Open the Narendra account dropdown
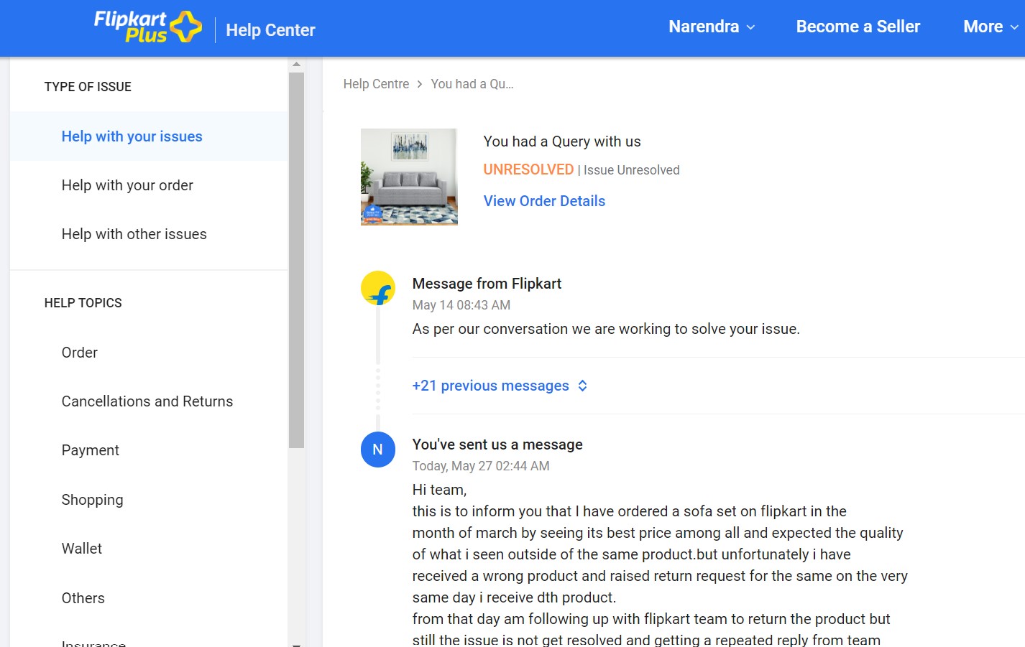Screen dimensions: 1025x647 [712, 27]
